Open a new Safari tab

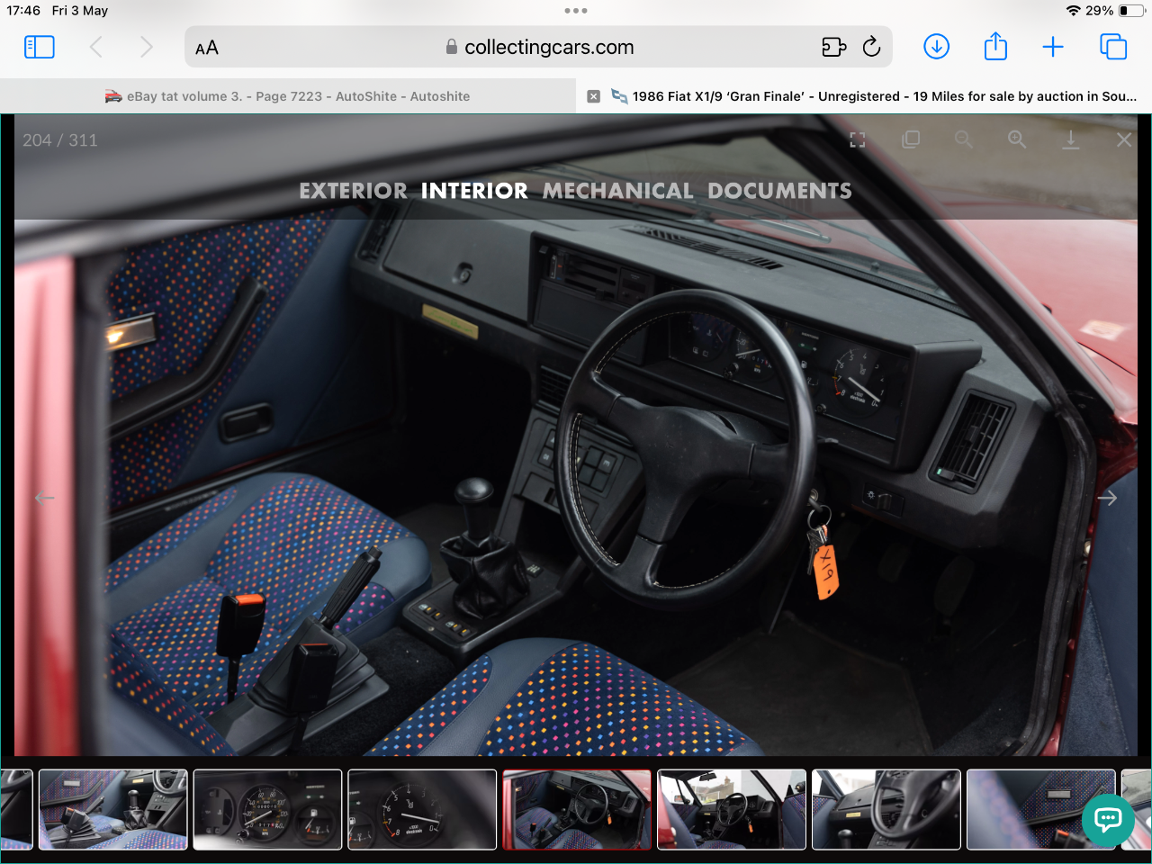click(1053, 47)
